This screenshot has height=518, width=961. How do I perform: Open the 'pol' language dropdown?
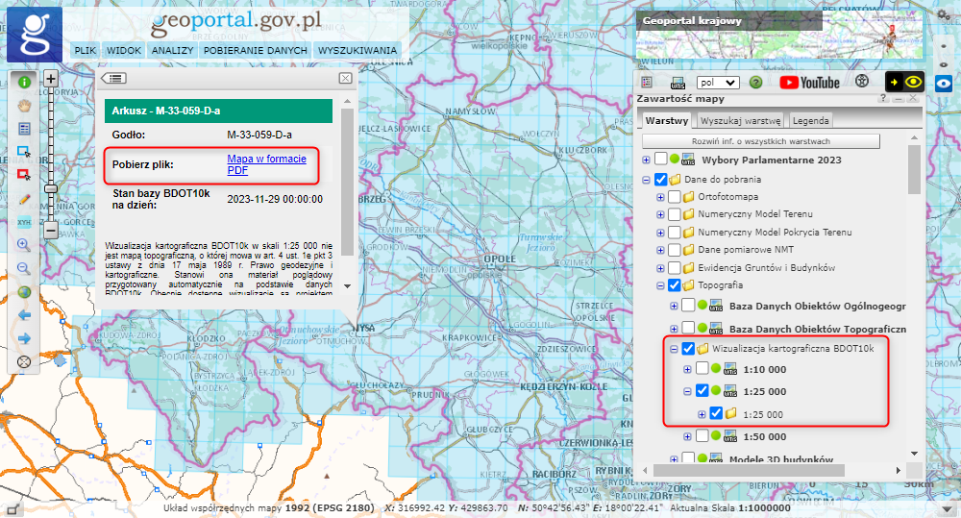(718, 83)
